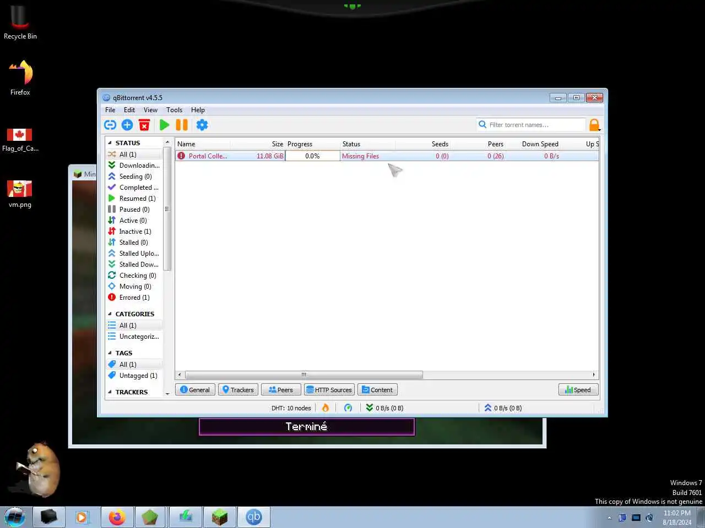The width and height of the screenshot is (705, 528).
Task: Click the connection status flame icon
Action: [326, 408]
